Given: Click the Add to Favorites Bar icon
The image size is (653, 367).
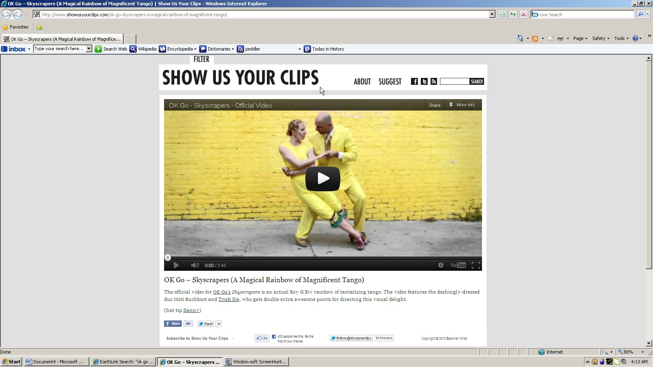Looking at the screenshot, I should 39,27.
